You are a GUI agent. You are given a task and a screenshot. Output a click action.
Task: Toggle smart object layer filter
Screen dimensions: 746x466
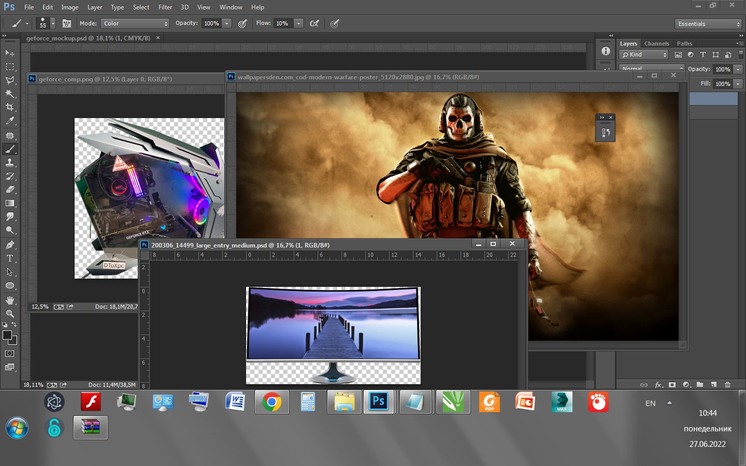(x=728, y=54)
